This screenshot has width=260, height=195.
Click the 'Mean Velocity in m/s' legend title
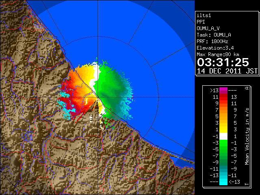pos(247,136)
